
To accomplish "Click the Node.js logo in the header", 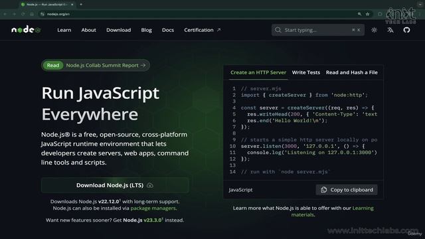I will click(x=26, y=29).
